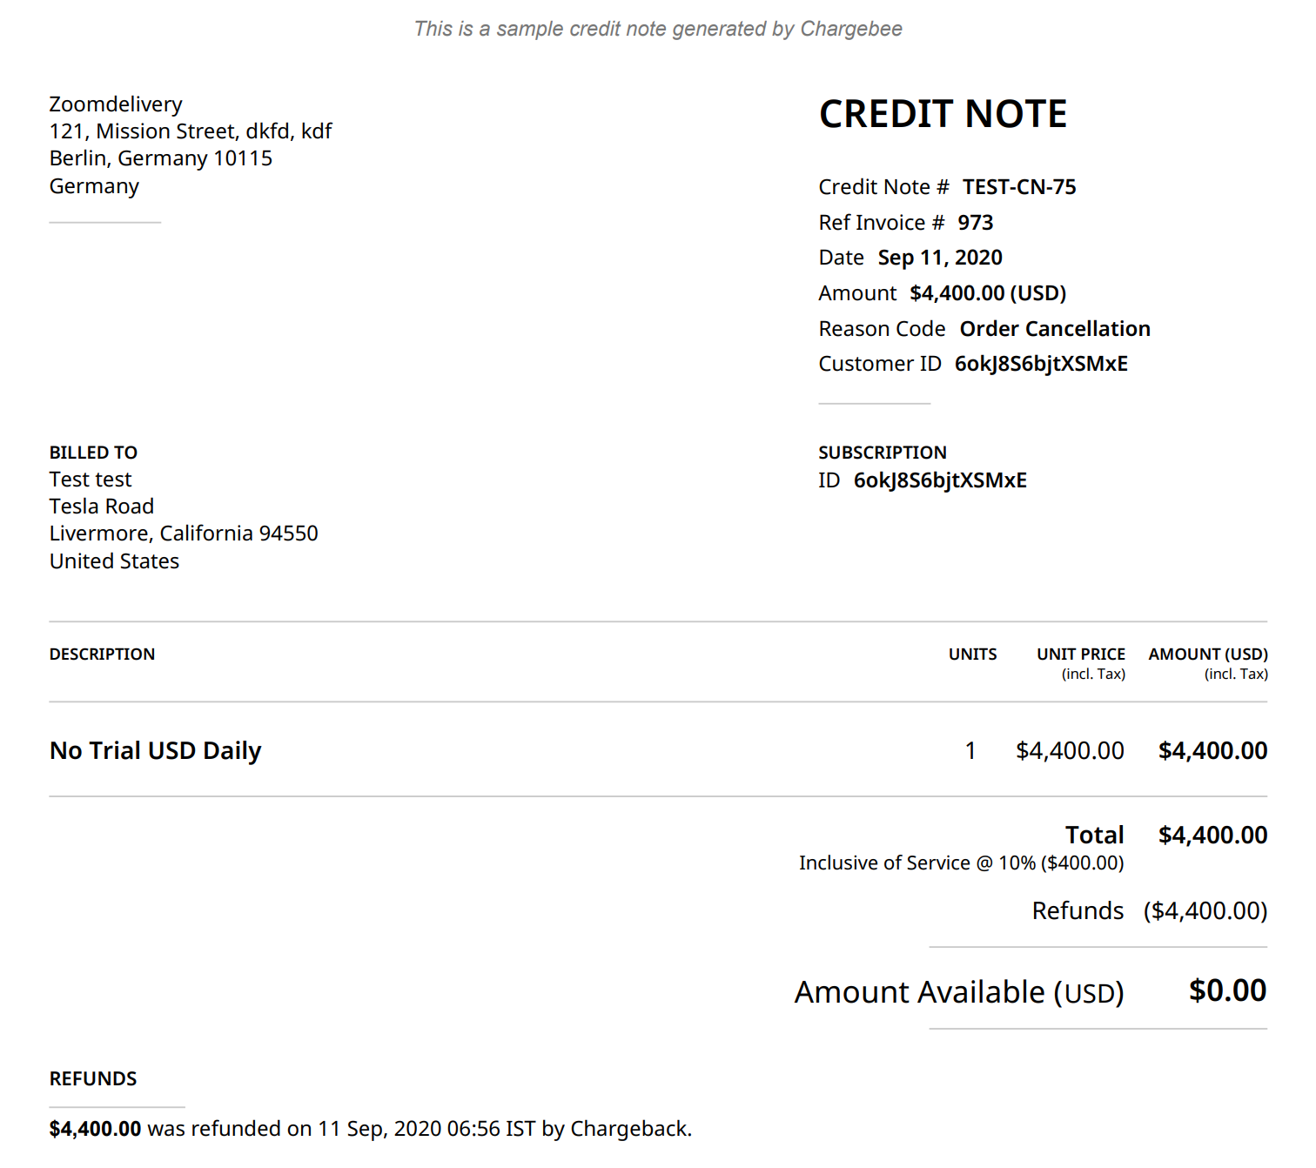The image size is (1316, 1168).
Task: Select the 121, Mission Street address line
Action: pyautogui.click(x=190, y=131)
